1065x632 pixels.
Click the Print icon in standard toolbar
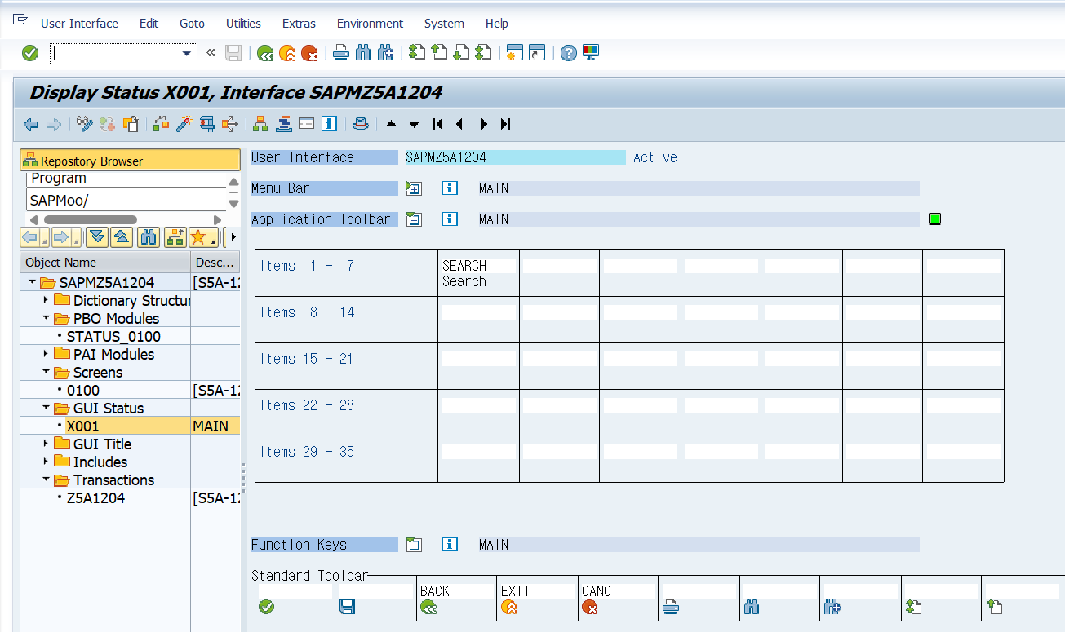coord(341,53)
